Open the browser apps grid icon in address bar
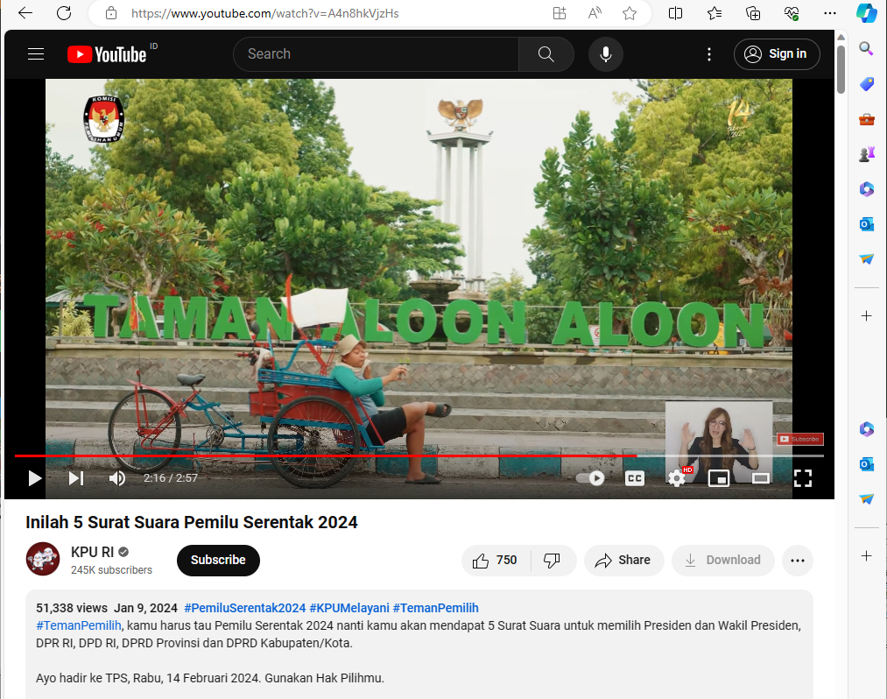887x699 pixels. [x=560, y=13]
